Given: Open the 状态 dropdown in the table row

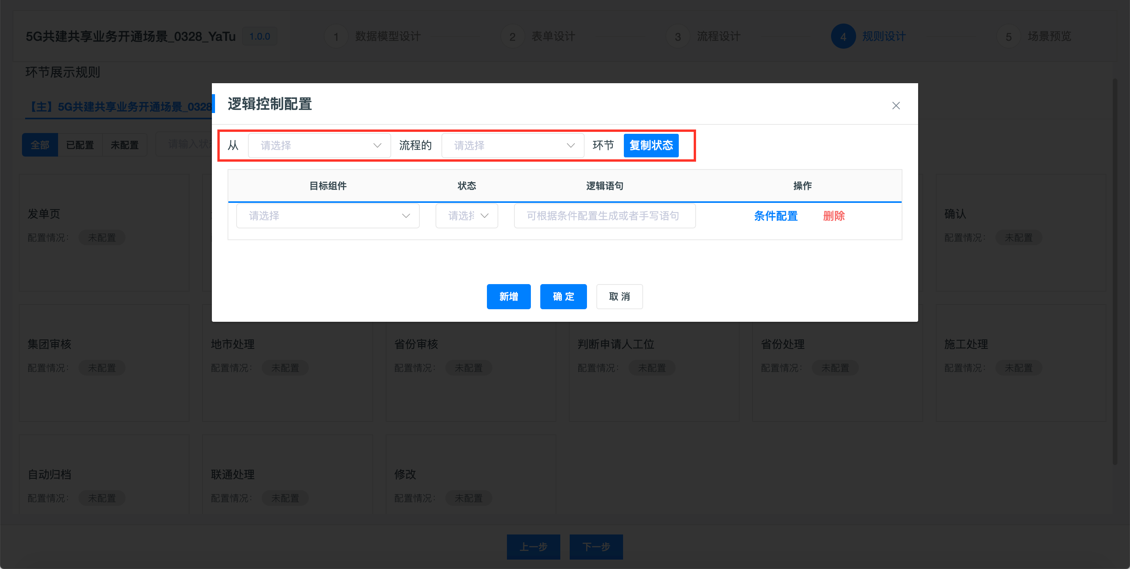Looking at the screenshot, I should pos(466,216).
